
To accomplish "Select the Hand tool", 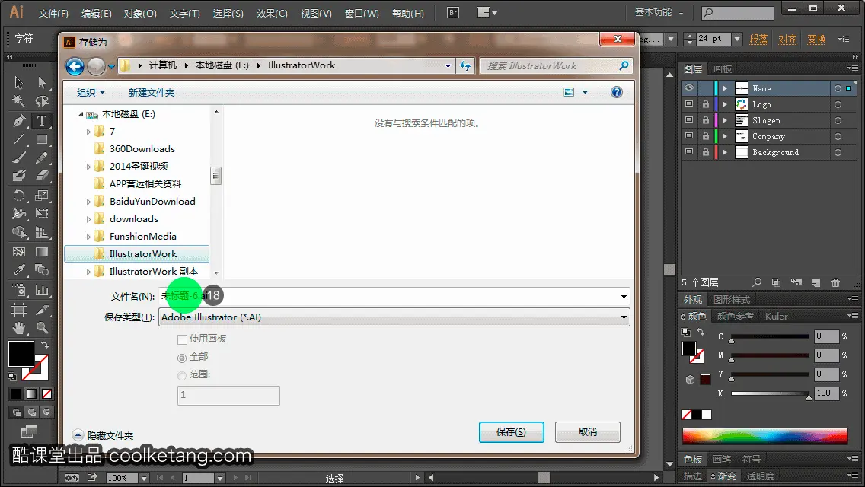I will [x=19, y=328].
